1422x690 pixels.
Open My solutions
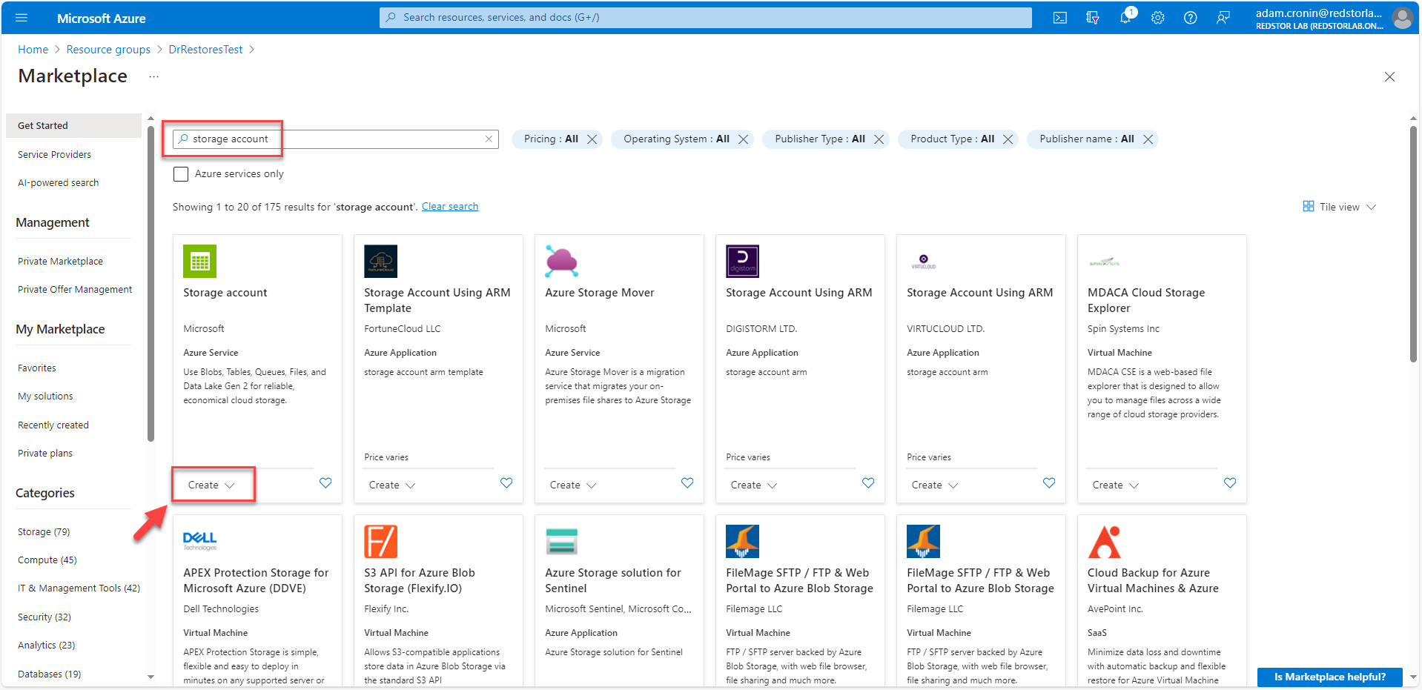[45, 397]
